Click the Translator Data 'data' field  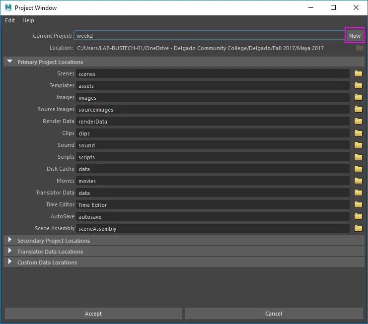[213, 193]
